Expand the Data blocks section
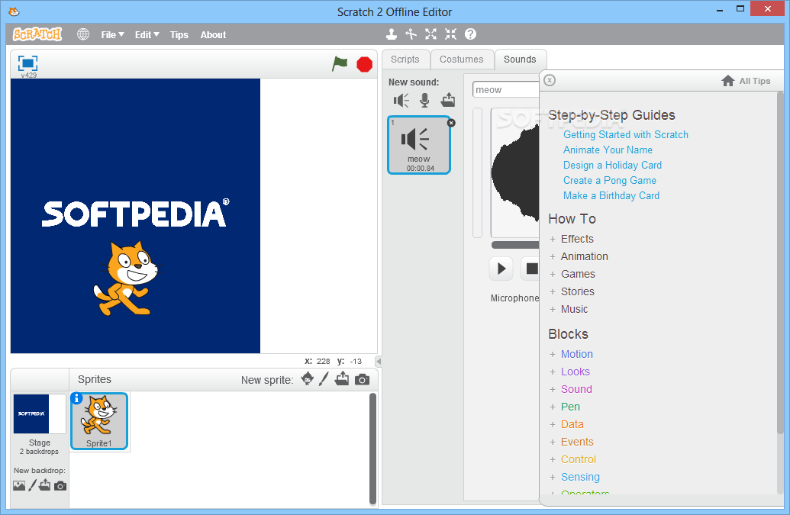Viewport: 790px width, 515px height. click(567, 425)
